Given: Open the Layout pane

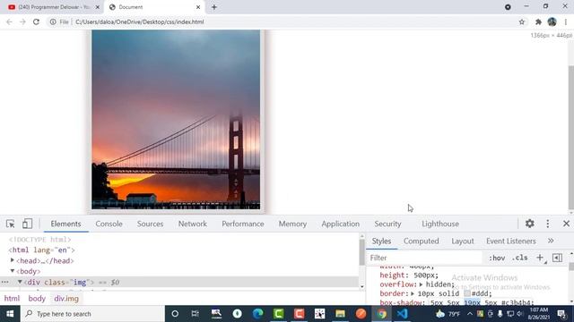Looking at the screenshot, I should pyautogui.click(x=463, y=241).
